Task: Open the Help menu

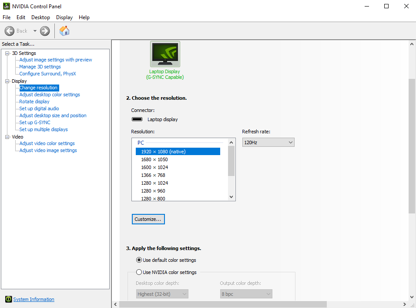Action: click(84, 17)
